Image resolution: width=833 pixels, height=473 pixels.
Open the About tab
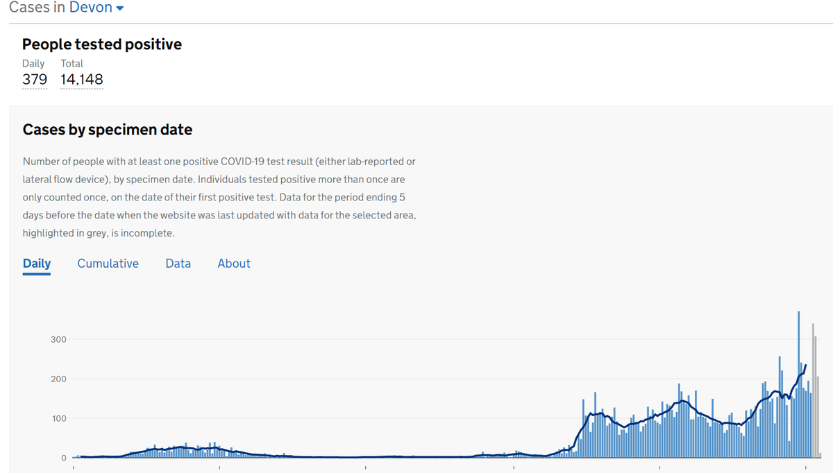pyautogui.click(x=234, y=264)
